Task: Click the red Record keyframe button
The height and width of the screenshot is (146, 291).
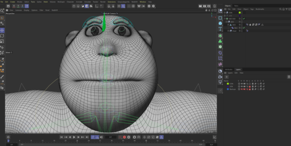Action: click(x=120, y=137)
